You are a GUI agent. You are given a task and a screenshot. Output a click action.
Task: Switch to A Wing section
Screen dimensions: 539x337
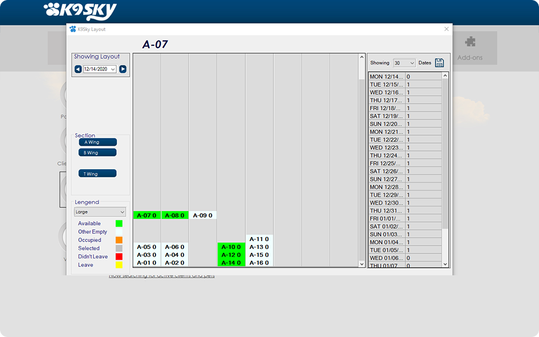point(98,142)
